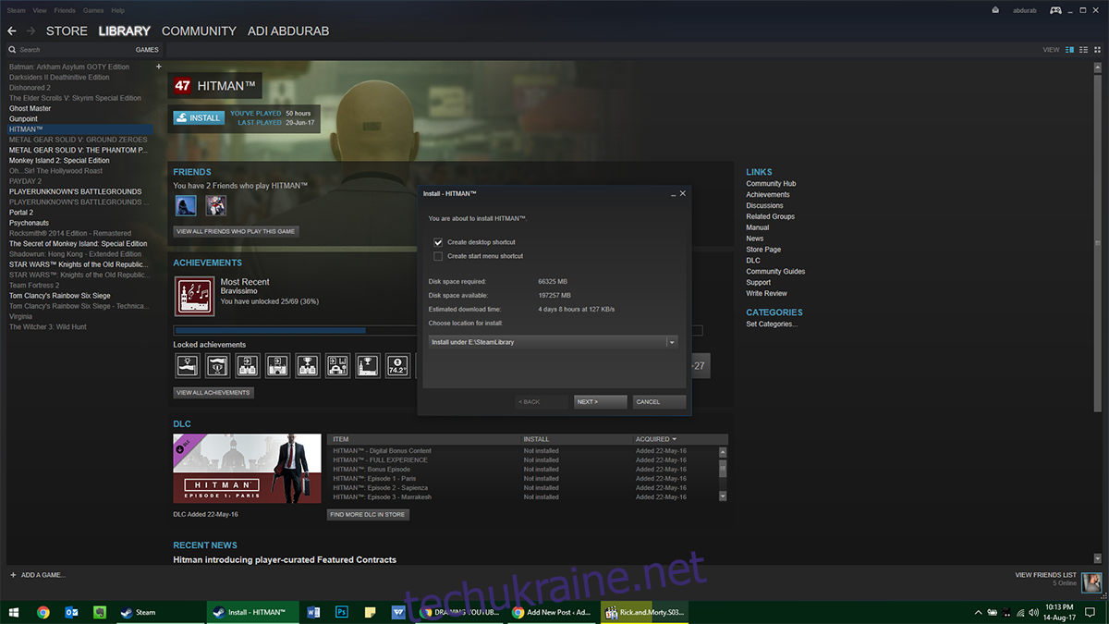1109x624 pixels.
Task: Open the inbox notifications envelope icon
Action: coord(995,10)
